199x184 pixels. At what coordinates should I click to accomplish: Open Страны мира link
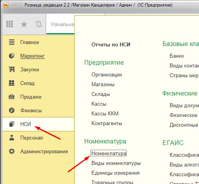tap(184, 76)
